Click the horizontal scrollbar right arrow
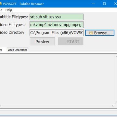This screenshot has height=117, width=117. point(113,106)
